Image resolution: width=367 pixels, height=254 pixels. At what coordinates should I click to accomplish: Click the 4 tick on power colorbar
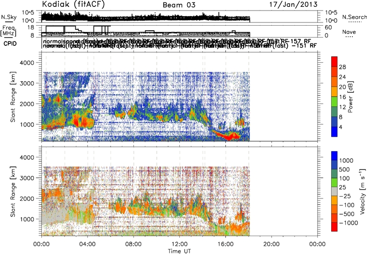point(340,127)
